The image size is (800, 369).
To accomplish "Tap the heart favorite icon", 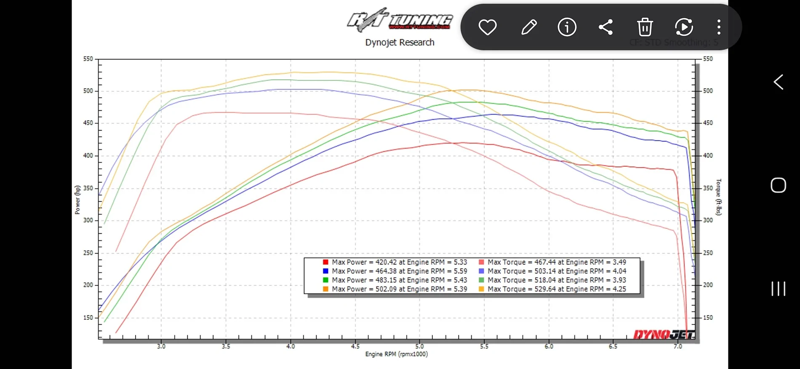I will tap(488, 27).
